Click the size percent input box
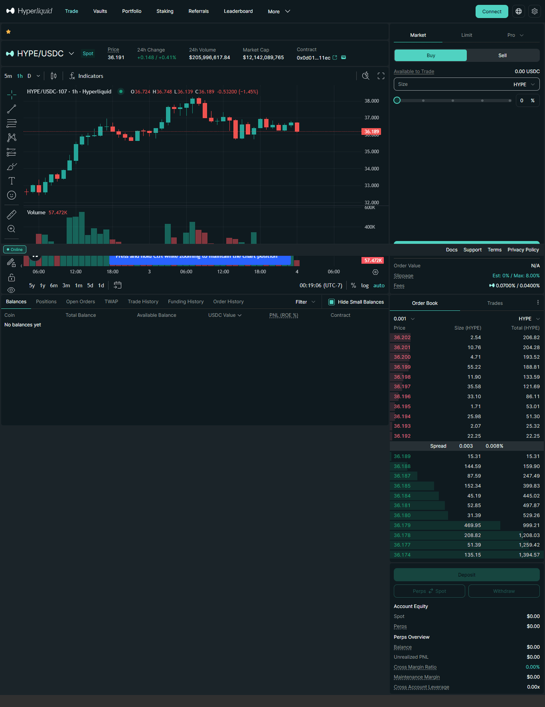The width and height of the screenshot is (545, 707). pos(527,100)
